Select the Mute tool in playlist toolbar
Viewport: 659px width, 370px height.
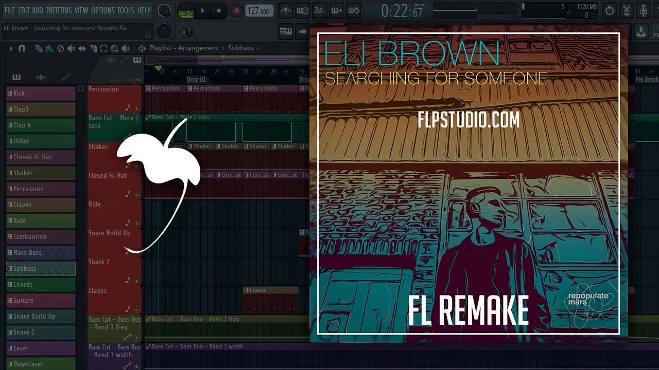tap(71, 48)
